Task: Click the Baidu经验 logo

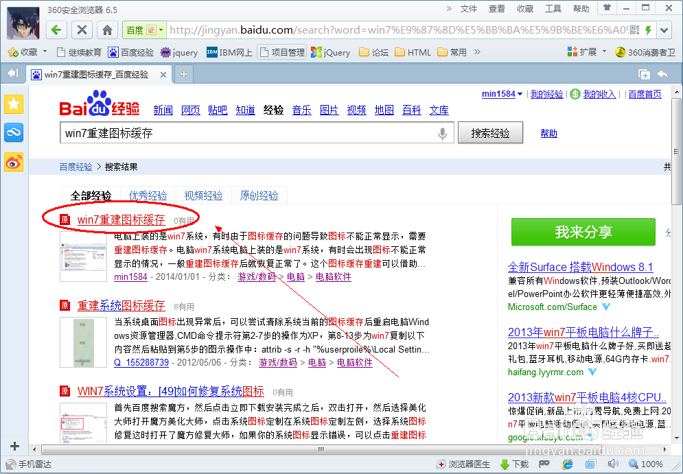Action: tap(100, 104)
